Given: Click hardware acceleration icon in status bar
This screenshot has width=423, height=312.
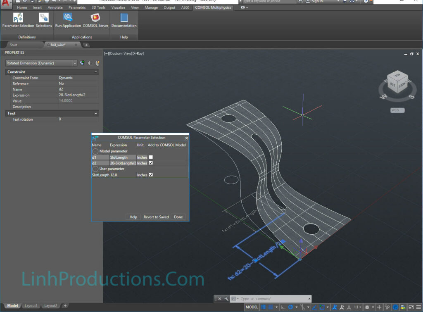Looking at the screenshot, I should click(x=395, y=307).
